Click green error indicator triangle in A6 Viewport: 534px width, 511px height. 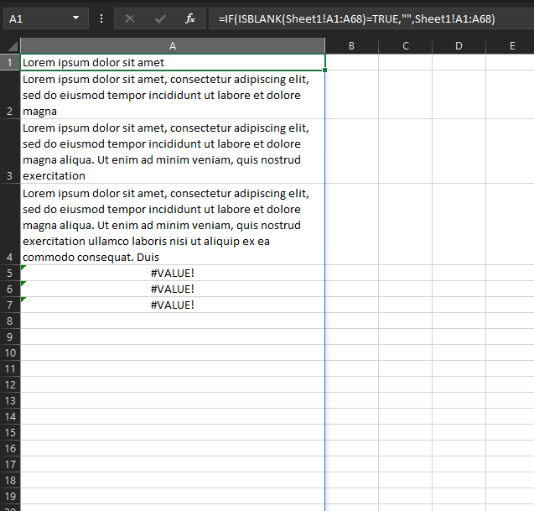tap(23, 284)
